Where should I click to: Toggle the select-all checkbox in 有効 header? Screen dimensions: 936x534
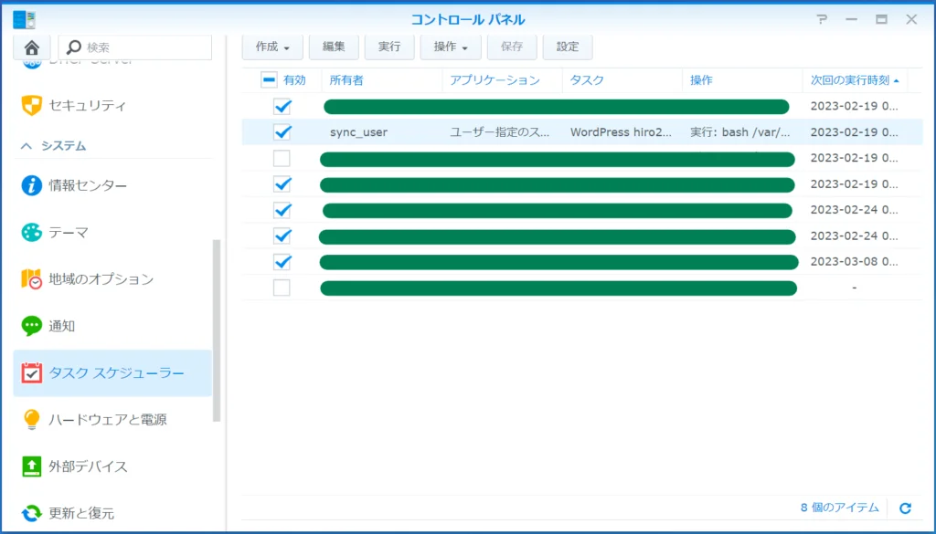269,80
